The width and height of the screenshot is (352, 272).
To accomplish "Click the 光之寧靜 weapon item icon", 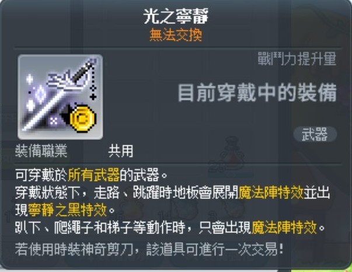I will [x=60, y=97].
